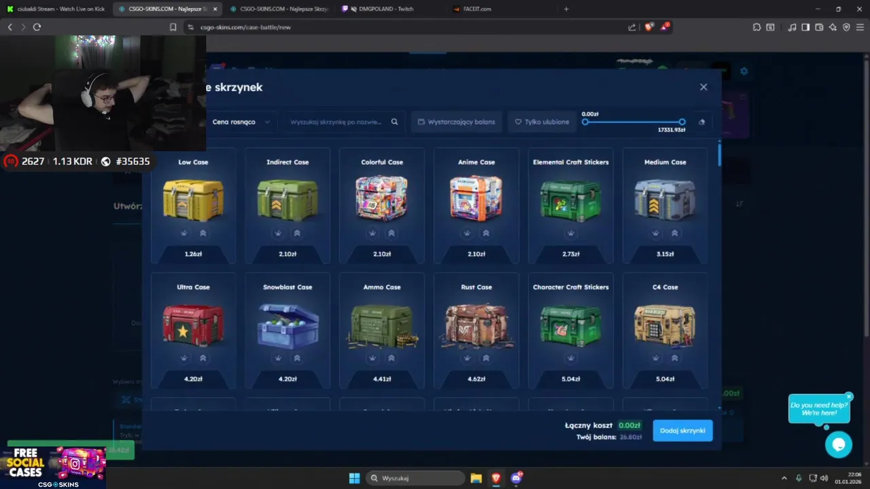This screenshot has width=870, height=489.
Task: Click the crown icon under Low Case
Action: coord(184,233)
